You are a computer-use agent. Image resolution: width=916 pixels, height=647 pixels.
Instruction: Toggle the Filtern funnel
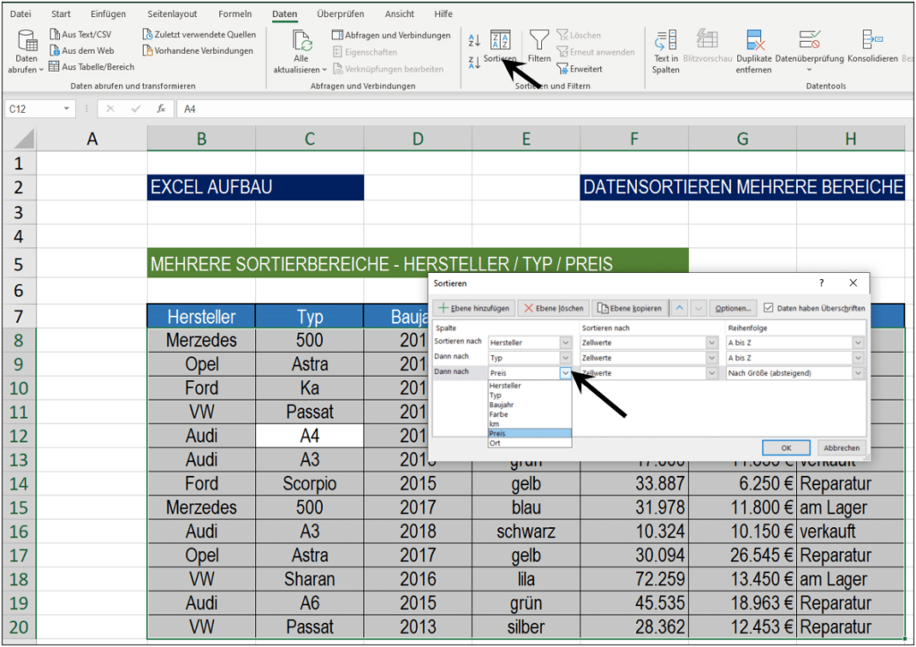click(539, 47)
